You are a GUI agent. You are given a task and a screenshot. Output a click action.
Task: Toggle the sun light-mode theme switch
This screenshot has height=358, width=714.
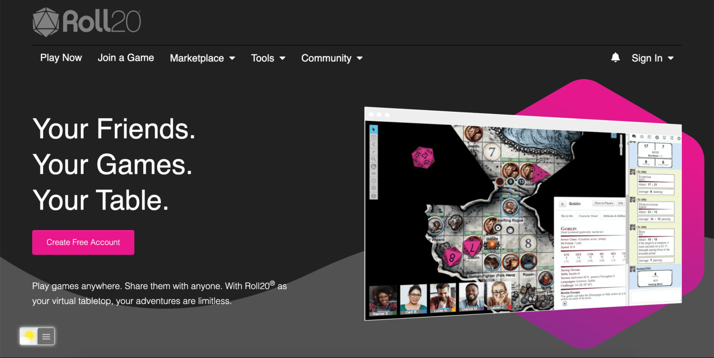(29, 336)
